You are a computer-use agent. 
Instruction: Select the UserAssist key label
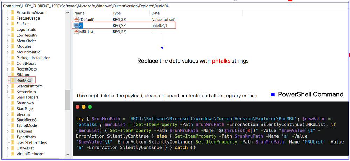coord(25,148)
